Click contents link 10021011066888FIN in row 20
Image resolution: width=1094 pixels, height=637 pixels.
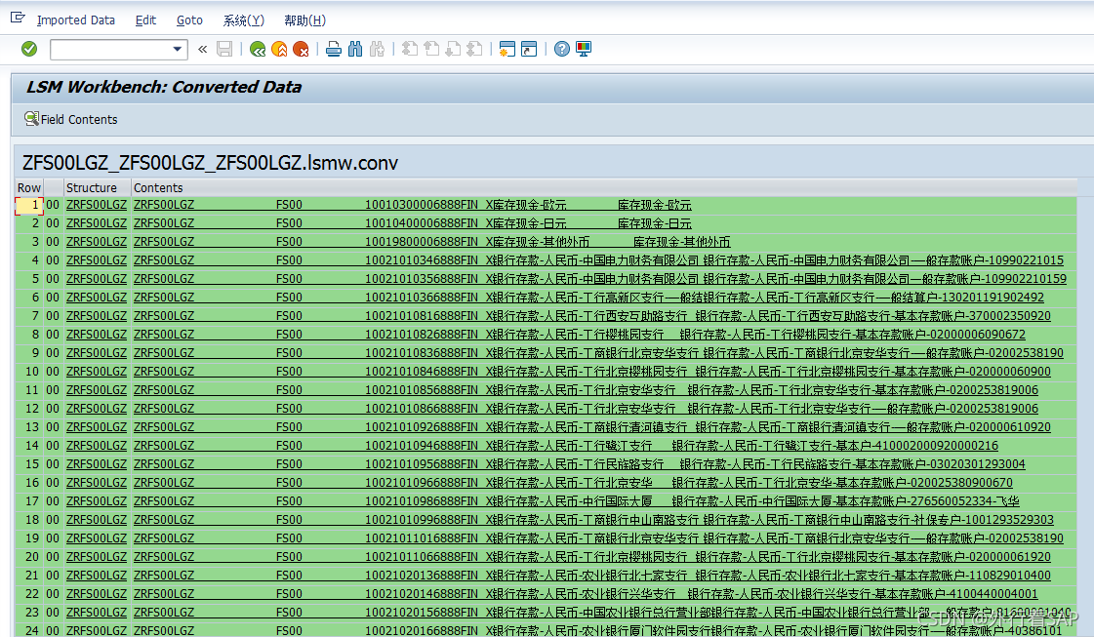422,557
